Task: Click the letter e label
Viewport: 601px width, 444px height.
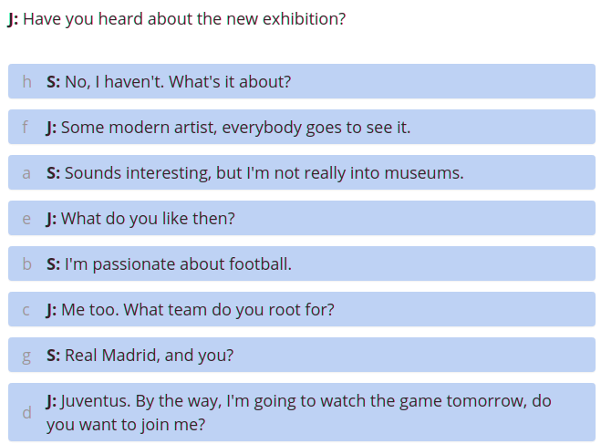Action: point(26,219)
